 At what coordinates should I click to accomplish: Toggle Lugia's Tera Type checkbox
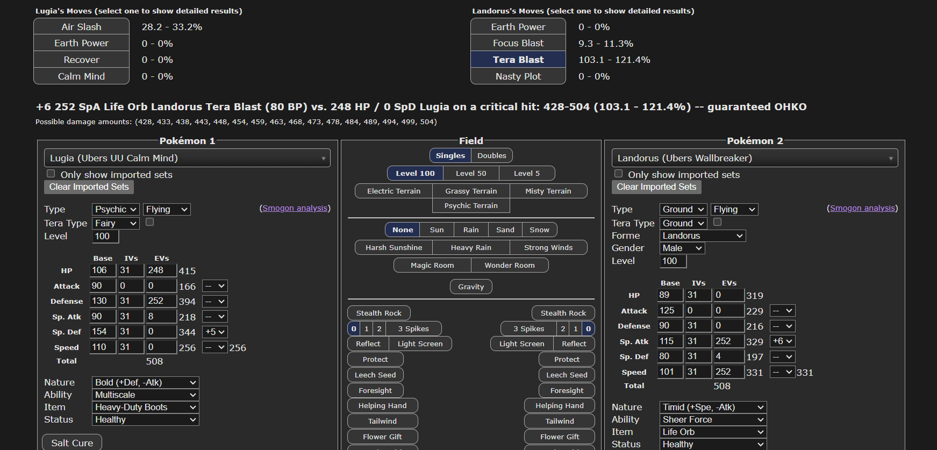[x=150, y=222]
